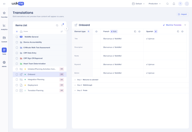Check the WalkMe General checkbox
The width and height of the screenshot is (192, 132).
[17, 37]
